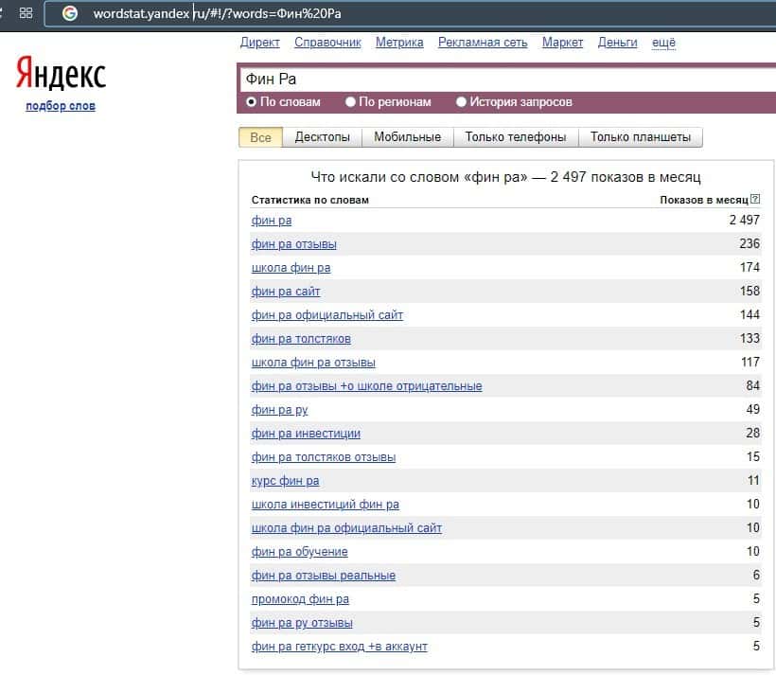This screenshot has width=776, height=675.
Task: Select the История запросов radio button
Action: tap(462, 102)
